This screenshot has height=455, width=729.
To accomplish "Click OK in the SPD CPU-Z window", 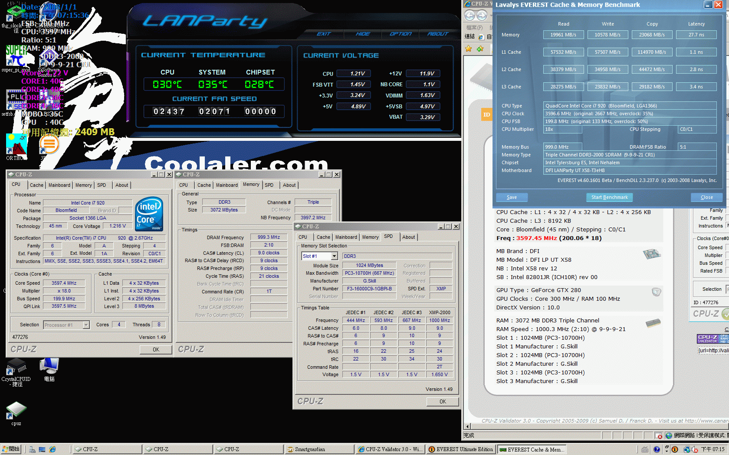I will [x=443, y=402].
